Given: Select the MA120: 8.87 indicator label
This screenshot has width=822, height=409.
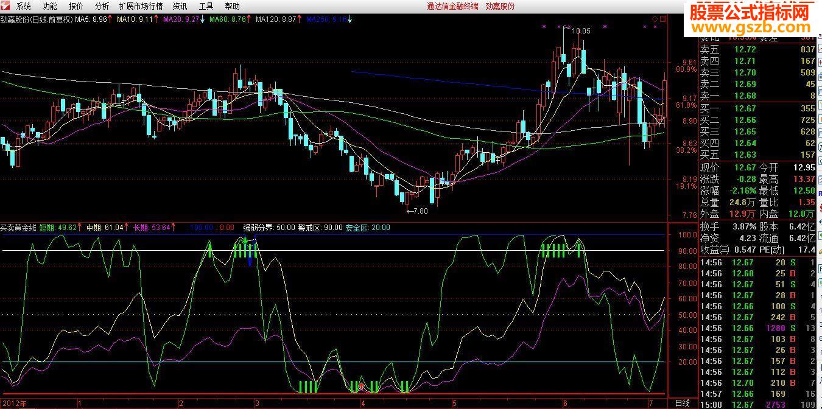Looking at the screenshot, I should pos(278,19).
